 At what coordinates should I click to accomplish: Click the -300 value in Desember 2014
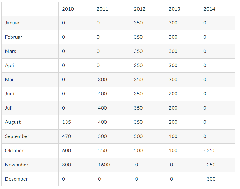point(209,179)
